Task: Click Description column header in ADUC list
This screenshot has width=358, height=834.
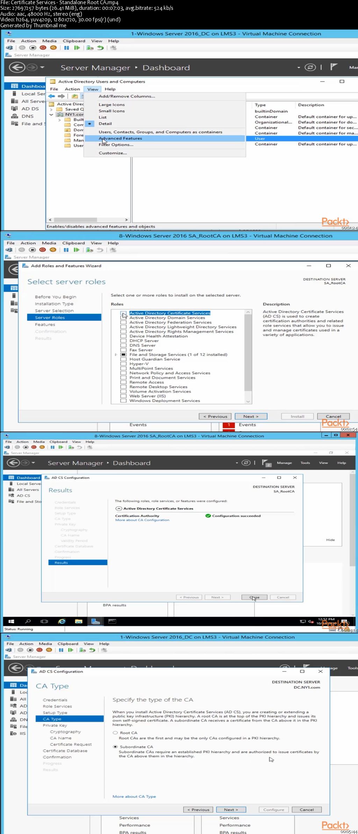Action: click(311, 105)
